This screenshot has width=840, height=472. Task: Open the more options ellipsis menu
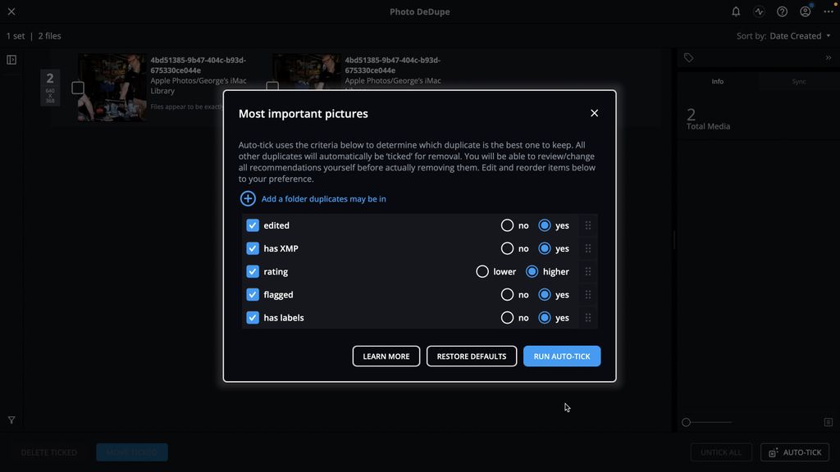pyautogui.click(x=829, y=11)
